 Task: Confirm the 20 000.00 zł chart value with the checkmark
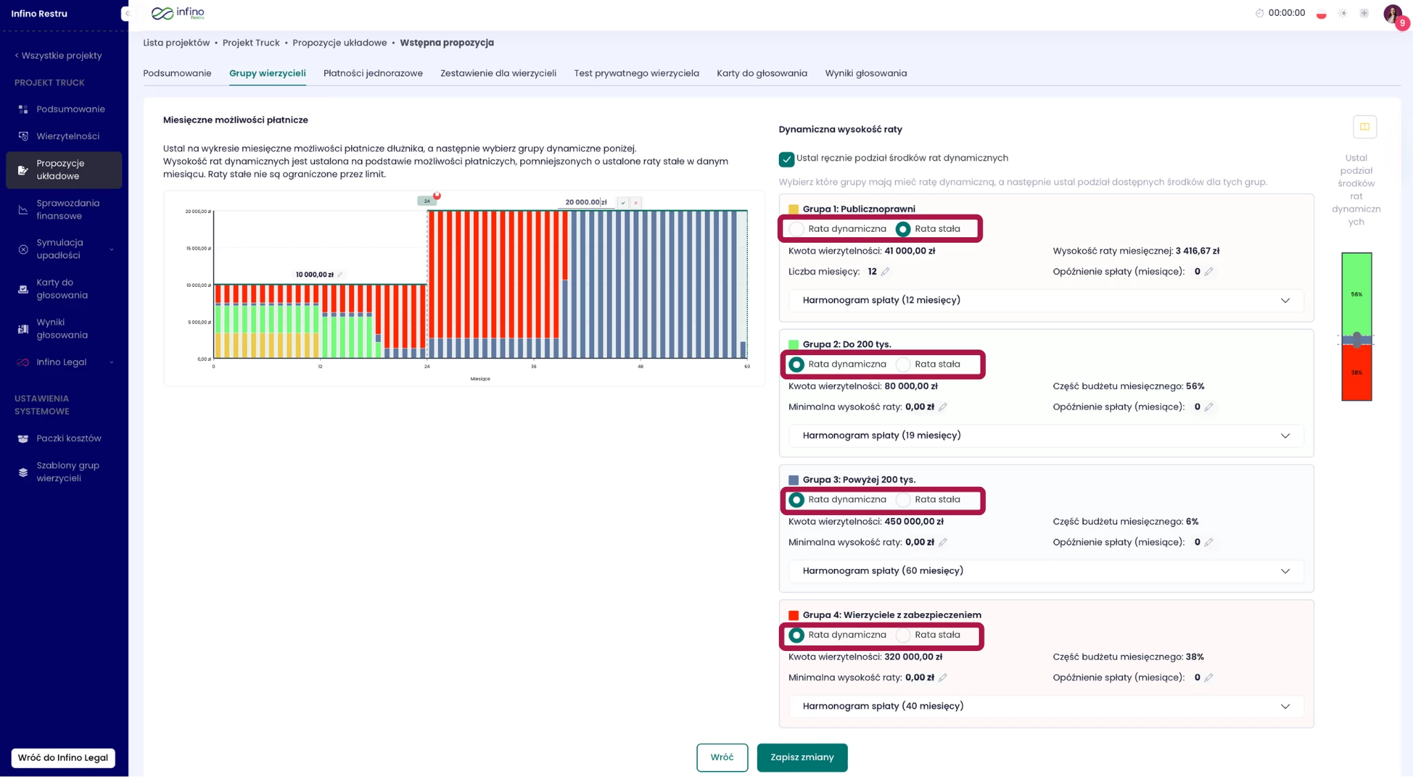(623, 203)
